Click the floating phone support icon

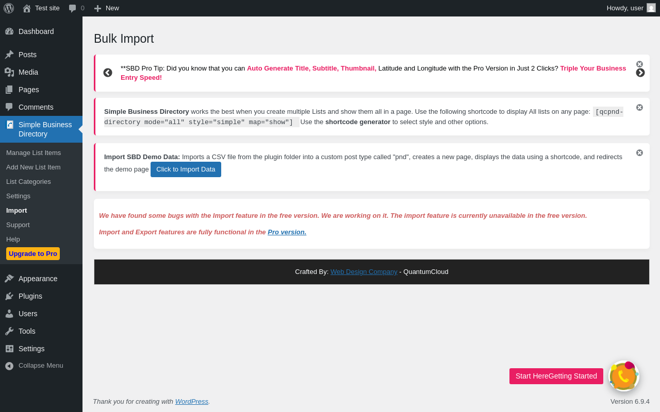tap(624, 376)
